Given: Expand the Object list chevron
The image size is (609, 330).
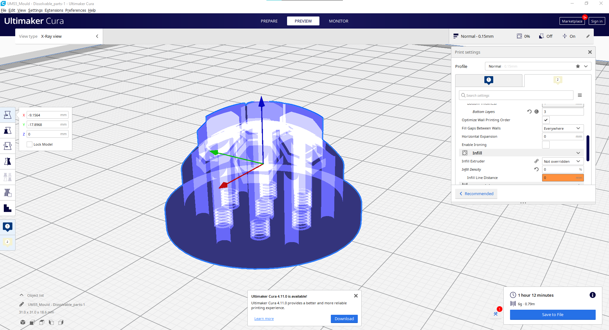Looking at the screenshot, I should coord(22,295).
